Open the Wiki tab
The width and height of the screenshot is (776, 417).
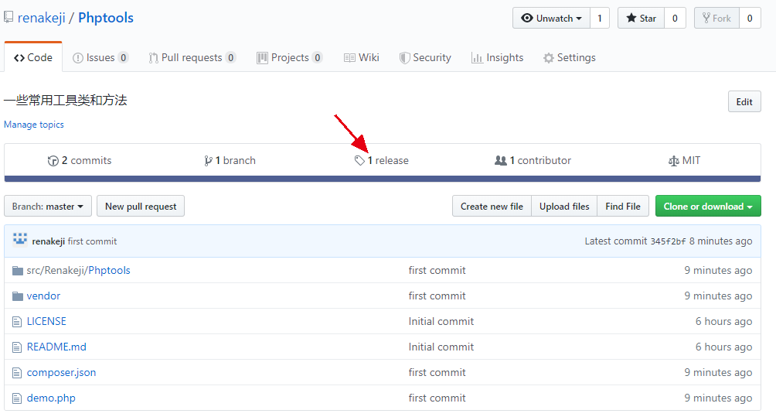[361, 57]
